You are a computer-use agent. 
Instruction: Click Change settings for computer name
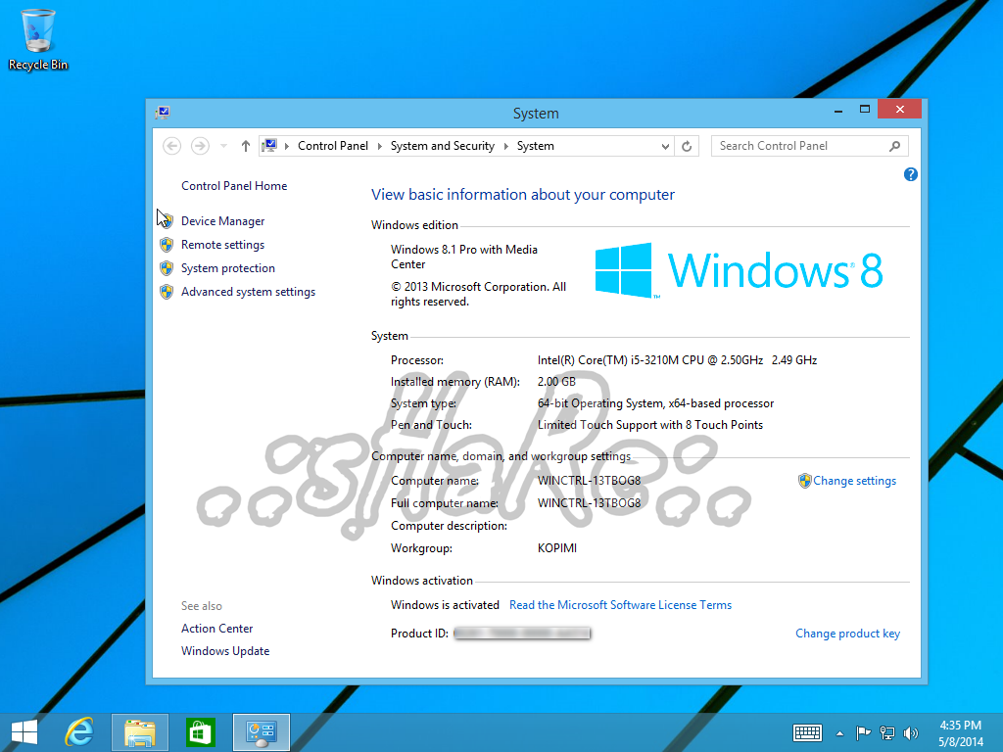[x=854, y=480]
